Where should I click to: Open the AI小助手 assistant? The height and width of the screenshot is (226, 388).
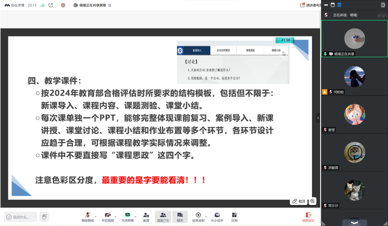[x=217, y=217]
